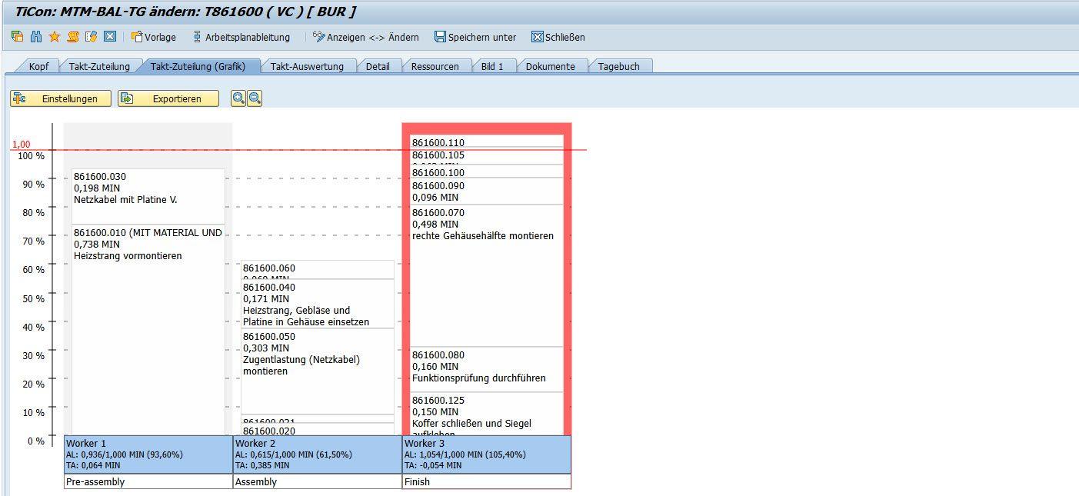Click the orange scroll icon in toolbar
The image size is (1079, 496).
click(x=73, y=37)
